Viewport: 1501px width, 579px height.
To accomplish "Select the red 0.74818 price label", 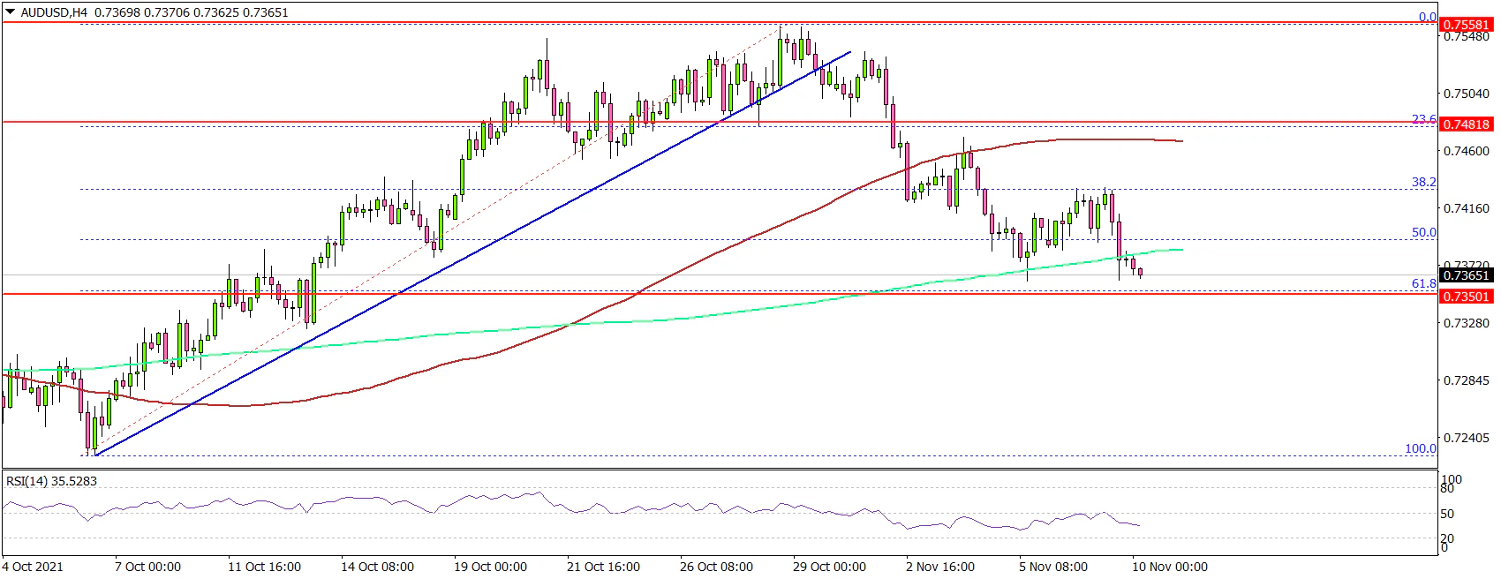I will click(x=1466, y=124).
